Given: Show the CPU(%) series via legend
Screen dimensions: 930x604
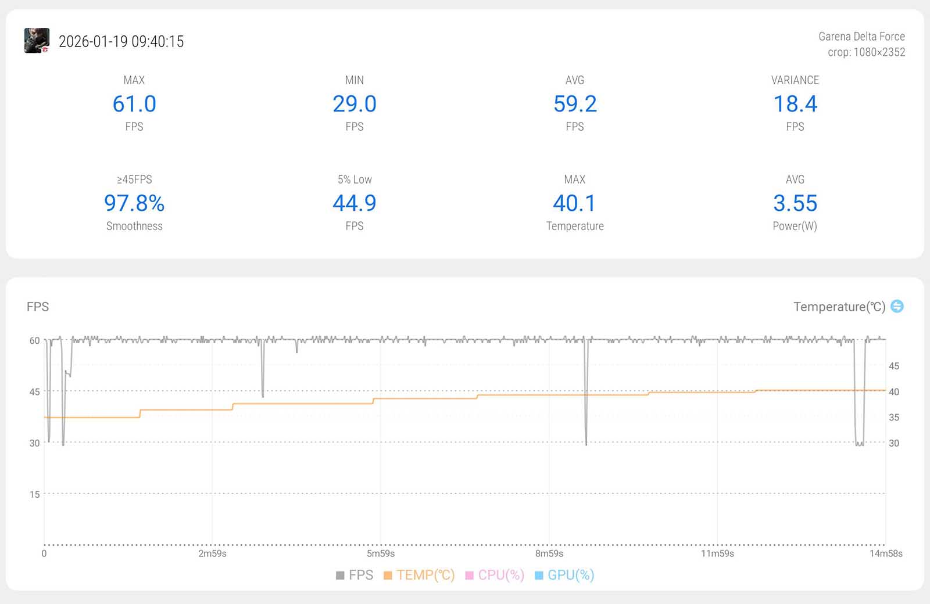Looking at the screenshot, I should click(495, 575).
